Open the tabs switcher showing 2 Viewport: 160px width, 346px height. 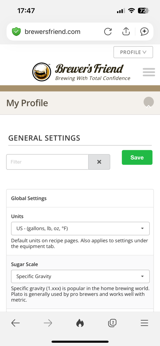pyautogui.click(x=112, y=323)
